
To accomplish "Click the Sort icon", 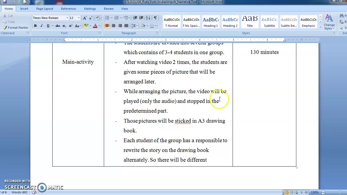I will pos(148,18).
